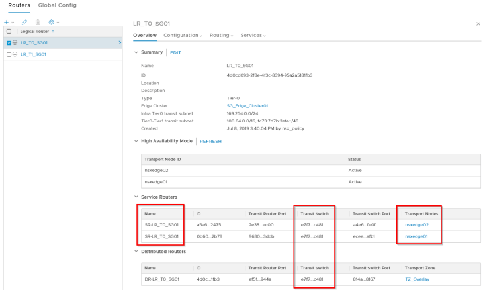Image resolution: width=483 pixels, height=290 pixels.
Task: Uncheck the LR_T0_SG01 row checkbox
Action: (9, 43)
